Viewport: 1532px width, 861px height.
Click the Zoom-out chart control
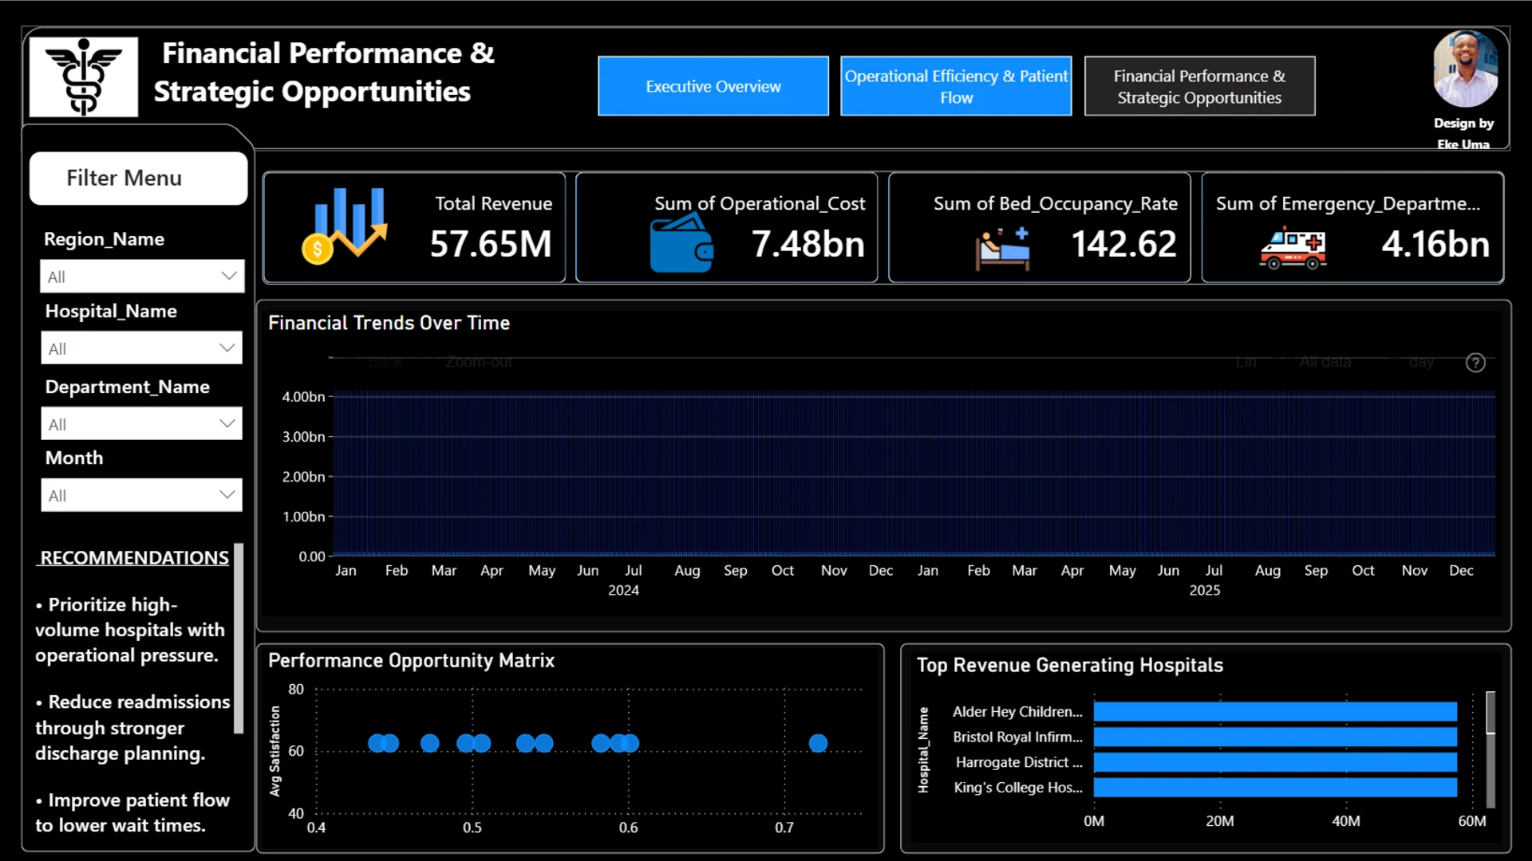(479, 362)
